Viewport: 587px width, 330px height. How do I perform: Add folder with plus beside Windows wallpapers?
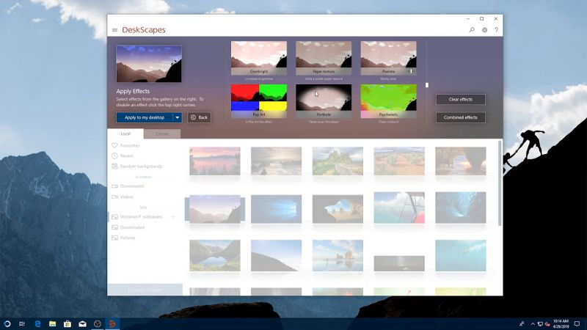click(x=172, y=216)
